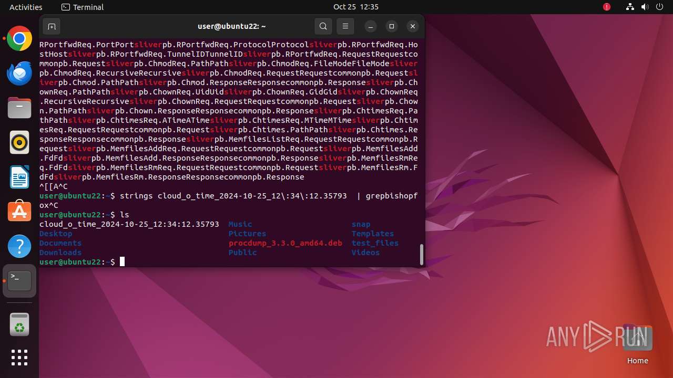This screenshot has height=378, width=673.
Task: Click the Public directory name
Action: pos(243,253)
